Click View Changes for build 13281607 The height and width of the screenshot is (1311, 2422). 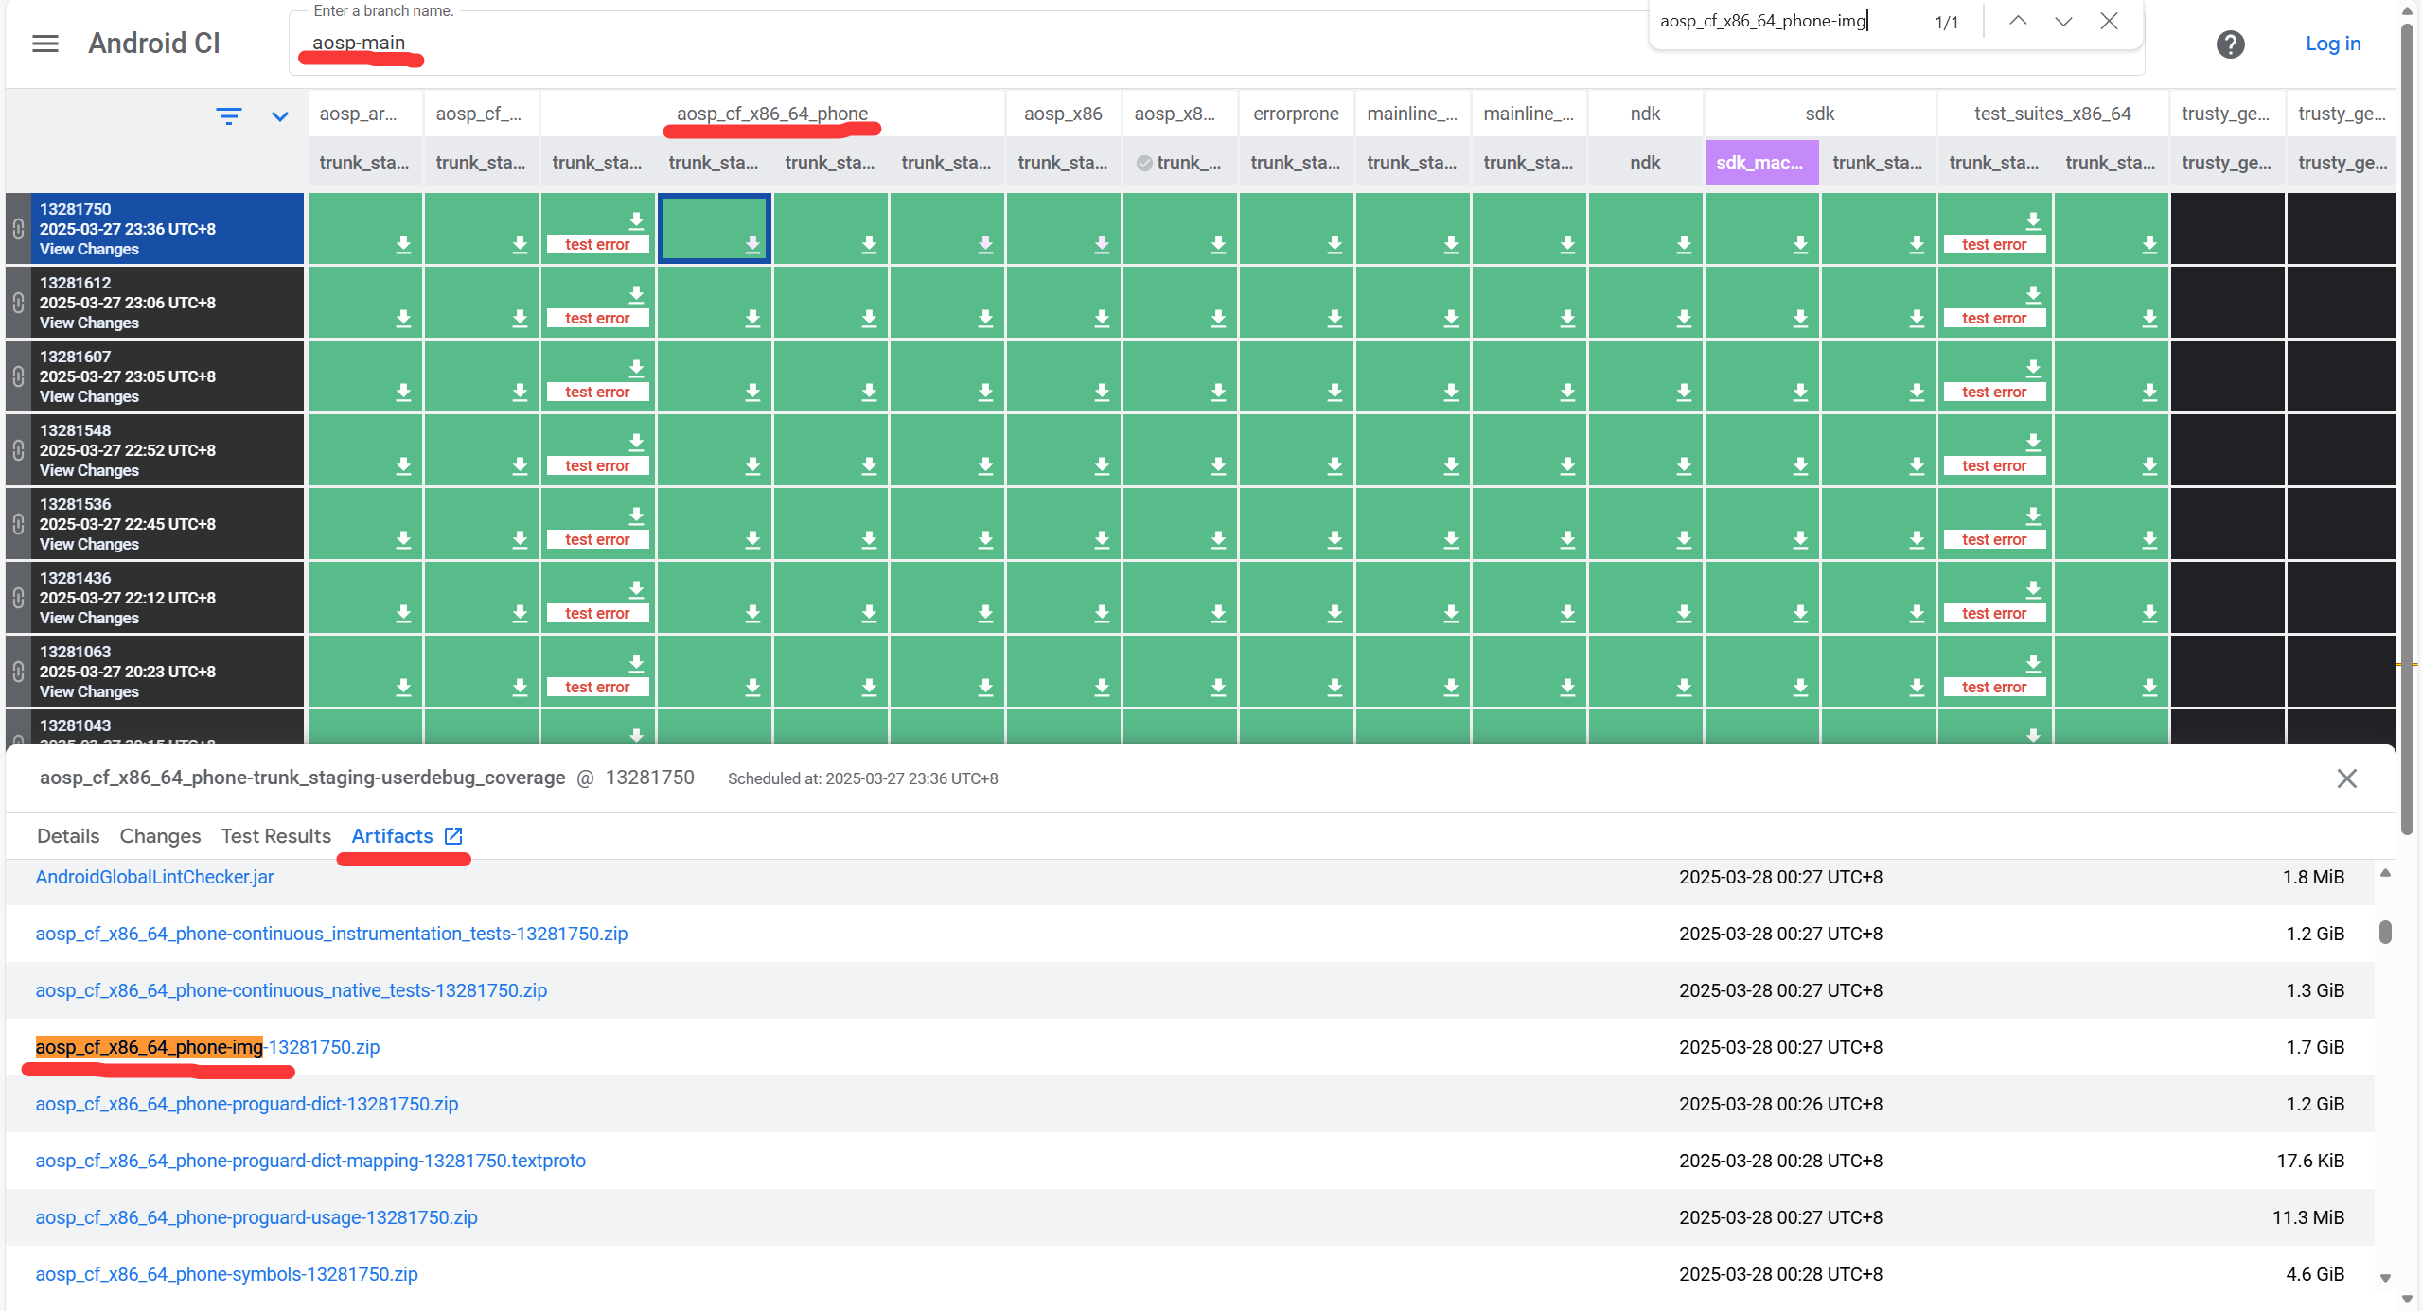point(89,396)
